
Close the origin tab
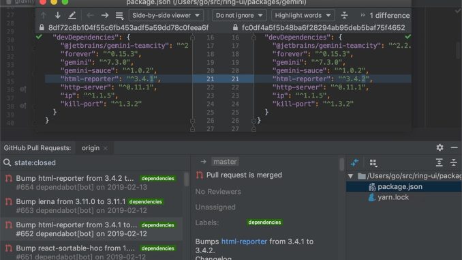106,148
